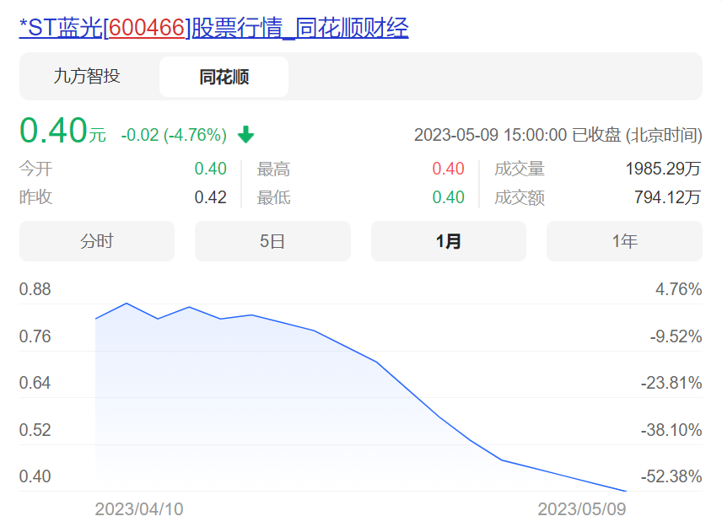This screenshot has width=722, height=527.
Task: Click the -23.81% percent axis label
Action: tap(671, 383)
